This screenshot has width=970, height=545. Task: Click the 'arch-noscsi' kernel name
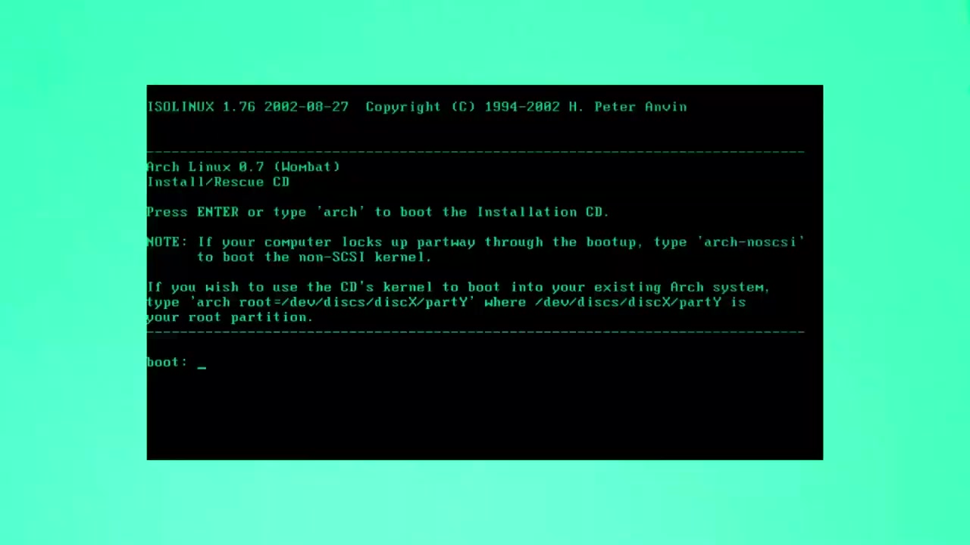click(750, 242)
